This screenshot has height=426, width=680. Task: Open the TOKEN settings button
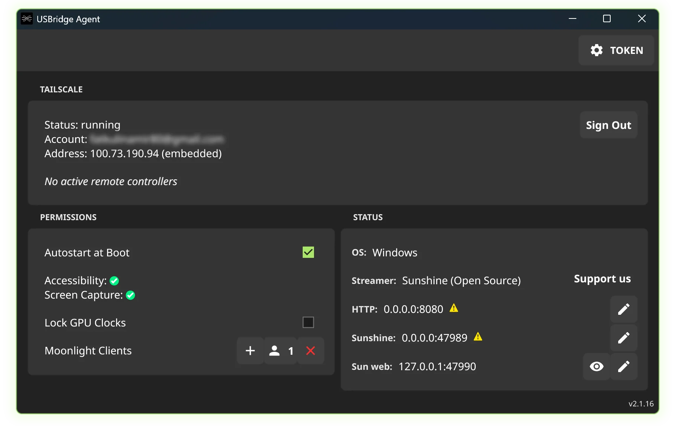coord(616,51)
